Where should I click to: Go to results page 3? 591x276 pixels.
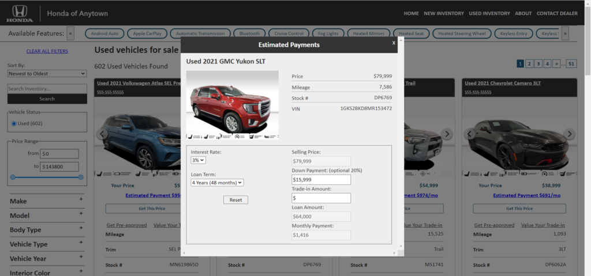pyautogui.click(x=538, y=63)
